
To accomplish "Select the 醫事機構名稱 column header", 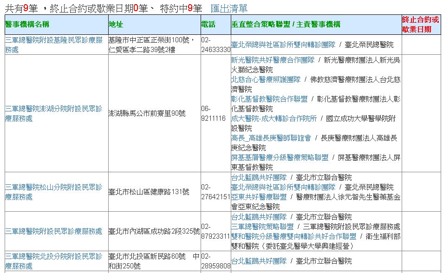I will [57, 25].
